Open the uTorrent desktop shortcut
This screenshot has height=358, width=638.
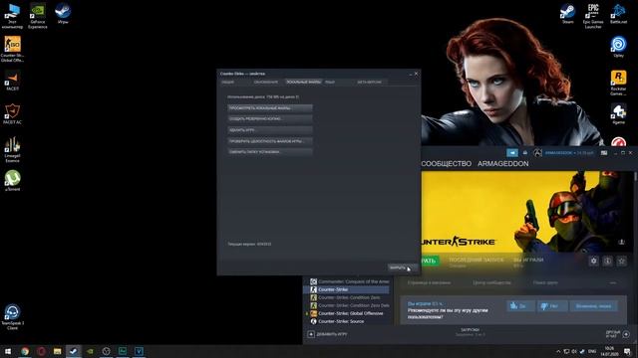[12, 180]
